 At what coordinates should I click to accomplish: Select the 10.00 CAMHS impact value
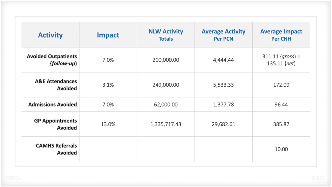pyautogui.click(x=281, y=149)
